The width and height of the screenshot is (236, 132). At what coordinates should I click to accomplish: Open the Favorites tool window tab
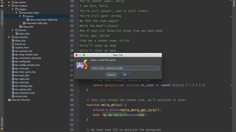(2, 124)
